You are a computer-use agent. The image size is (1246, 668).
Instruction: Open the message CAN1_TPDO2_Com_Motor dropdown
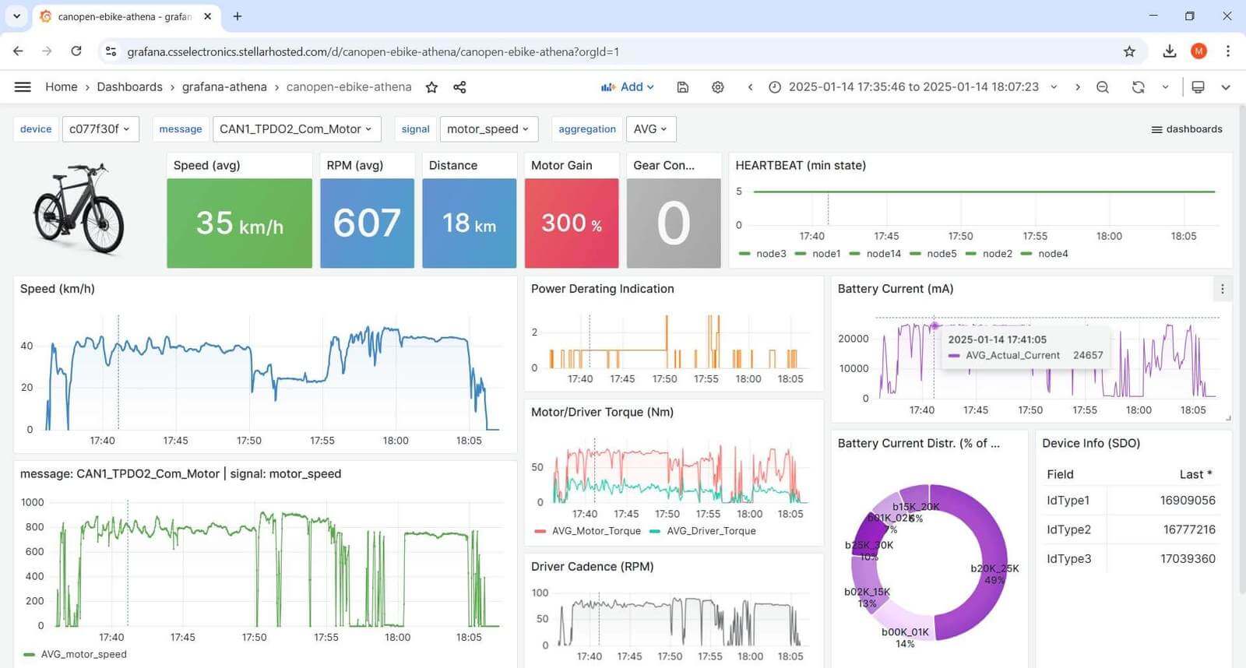[297, 129]
